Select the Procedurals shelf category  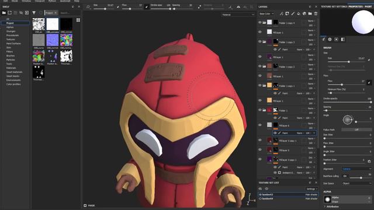(12, 35)
